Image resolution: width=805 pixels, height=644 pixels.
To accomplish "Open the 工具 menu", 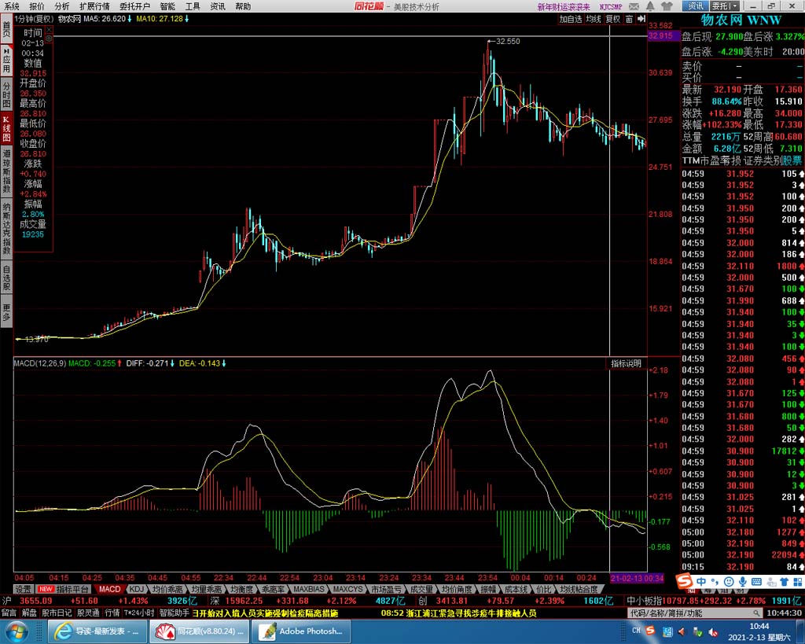I will tap(193, 6).
